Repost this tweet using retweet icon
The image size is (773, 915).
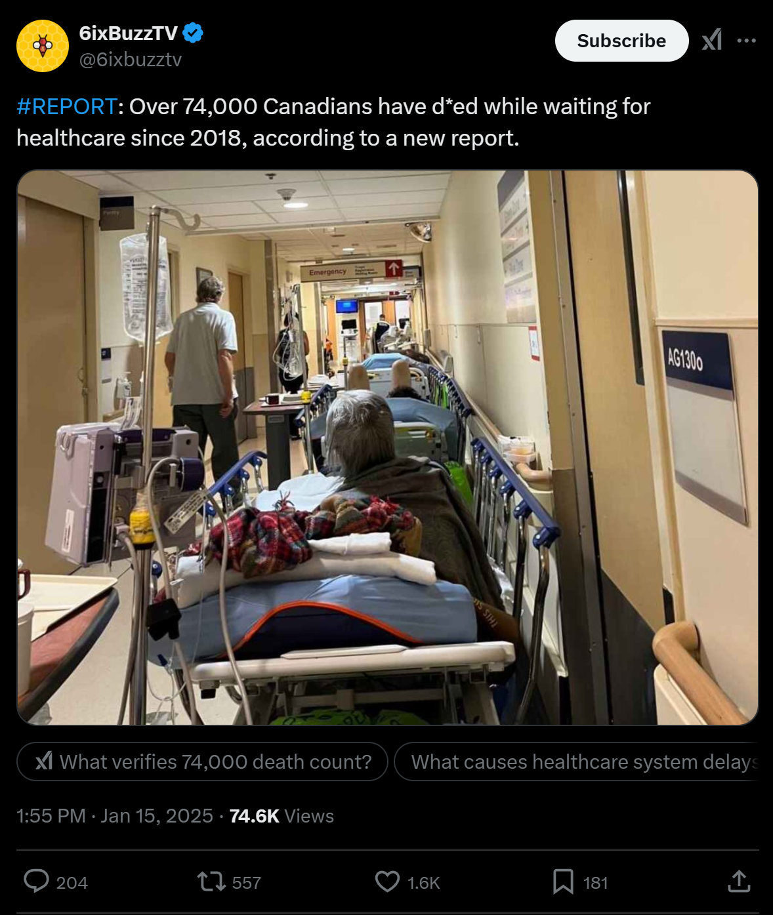coord(211,882)
